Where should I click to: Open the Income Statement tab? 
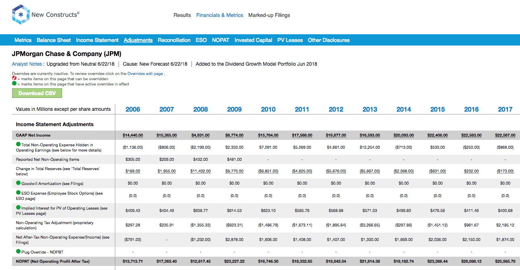point(97,40)
